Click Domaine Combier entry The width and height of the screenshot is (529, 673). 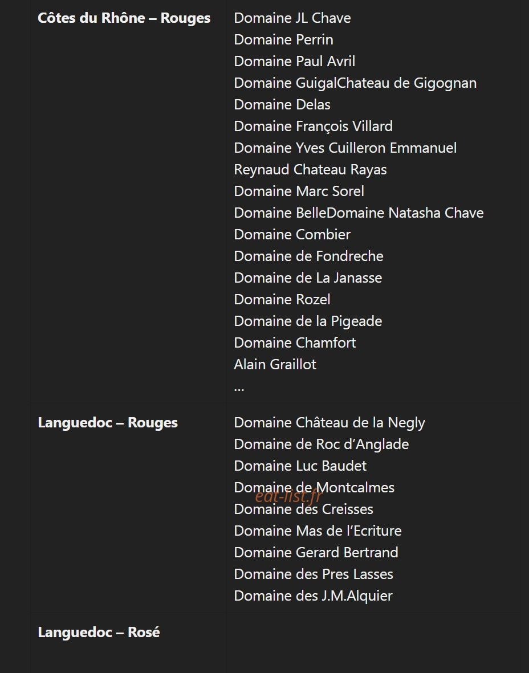[292, 234]
